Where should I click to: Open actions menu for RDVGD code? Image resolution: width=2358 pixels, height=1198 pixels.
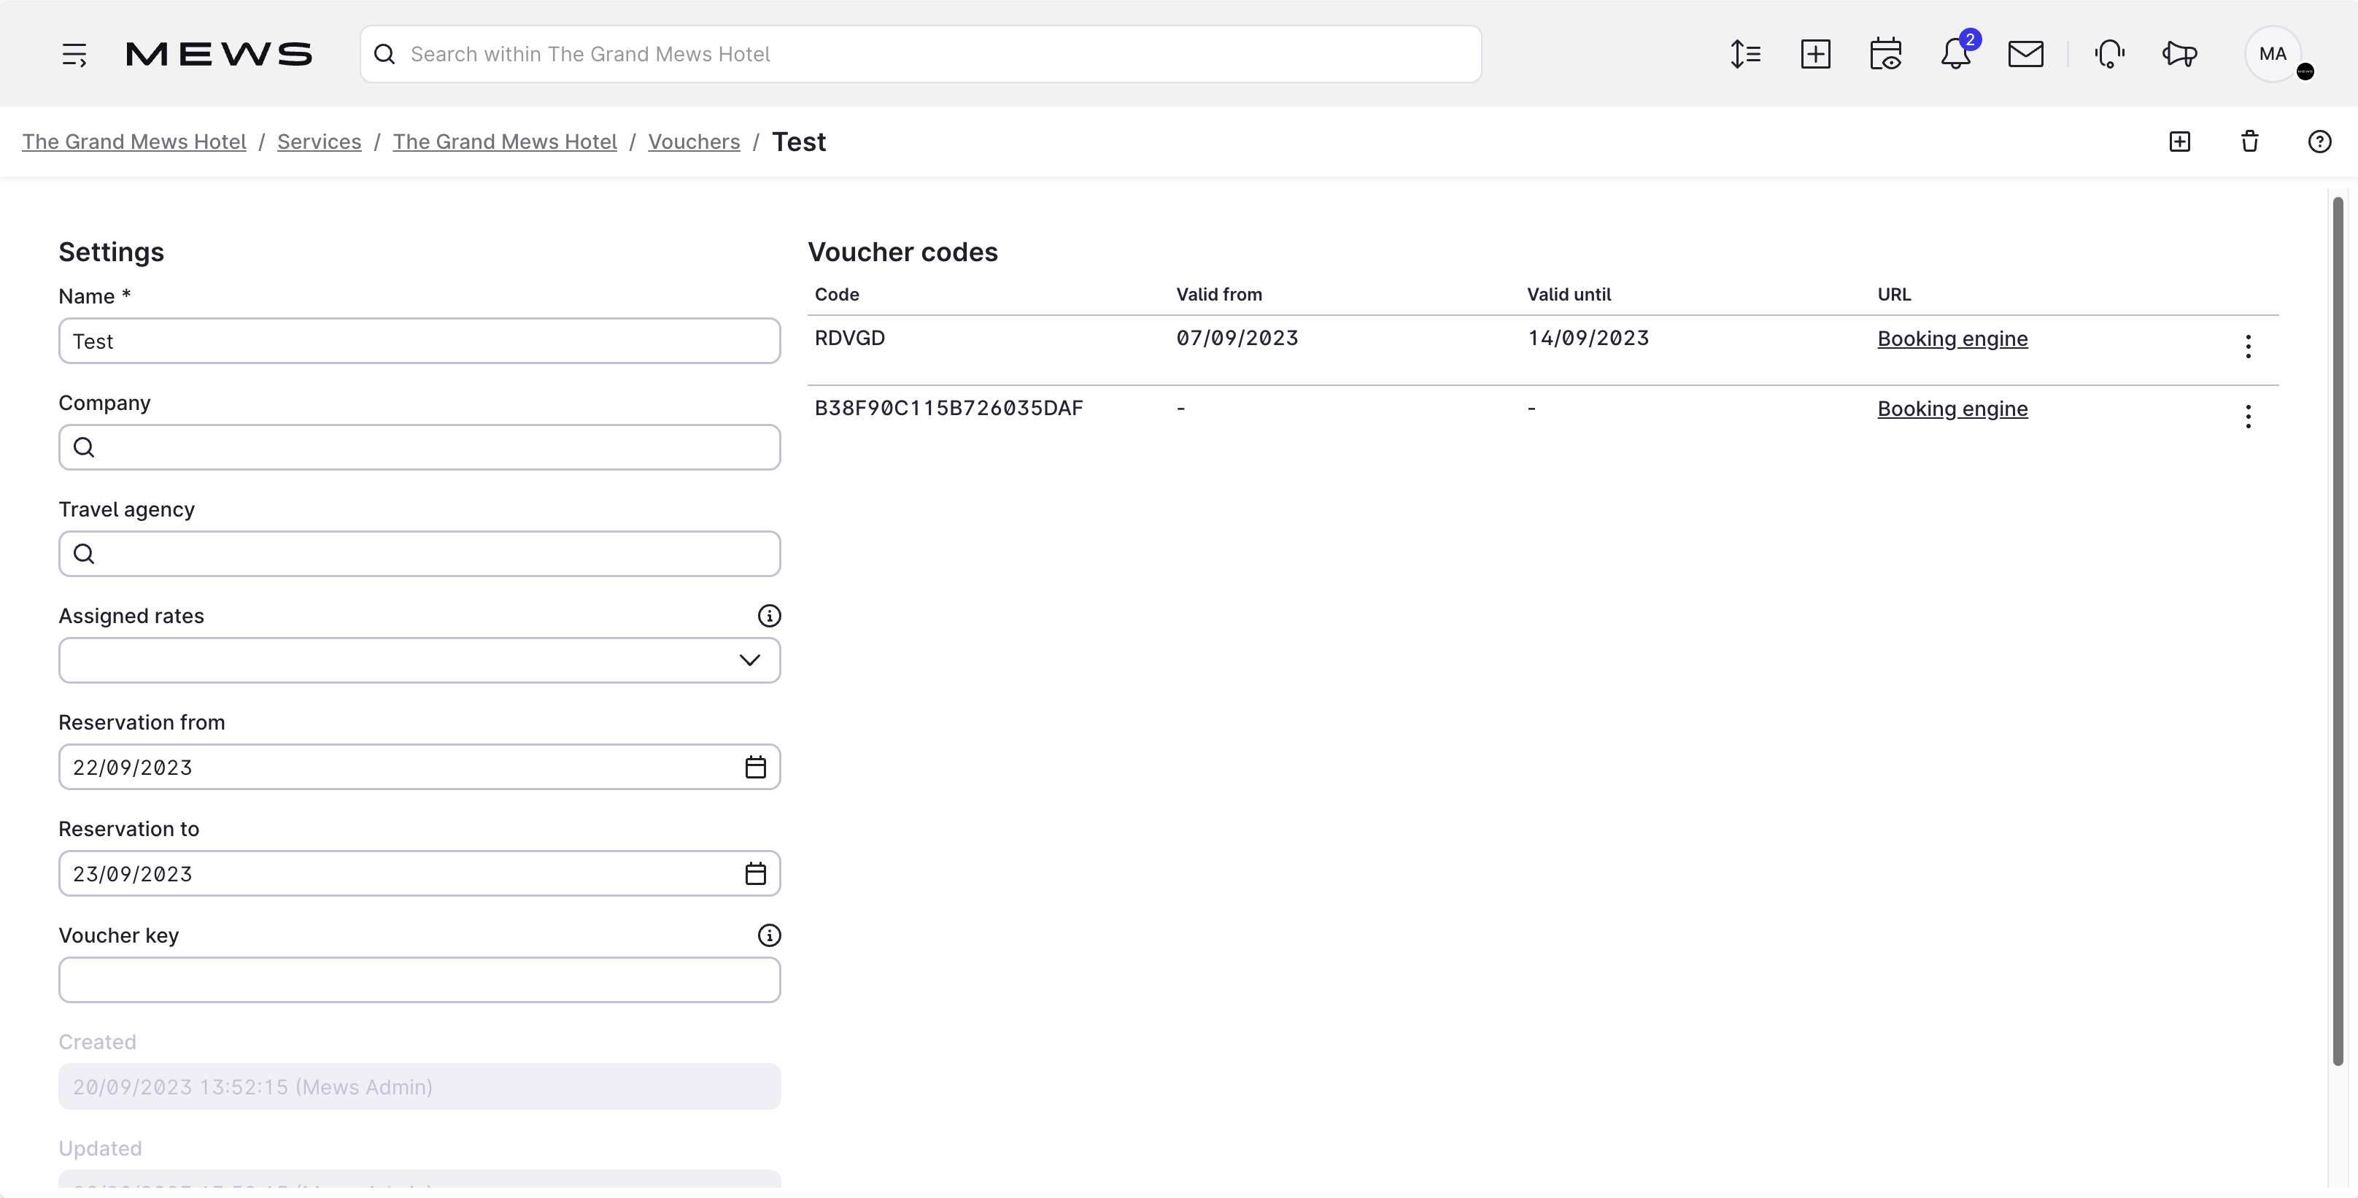(x=2249, y=347)
